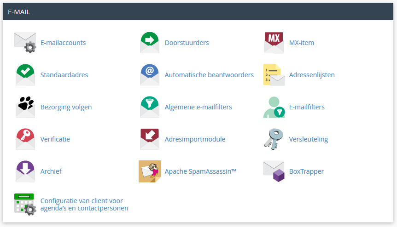
Task: Click the BoxTrapper purple cube icon
Action: [274, 171]
